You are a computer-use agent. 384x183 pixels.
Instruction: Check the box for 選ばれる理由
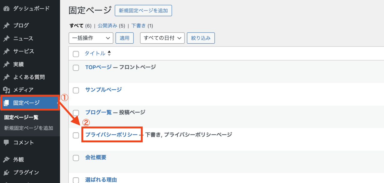(x=76, y=180)
